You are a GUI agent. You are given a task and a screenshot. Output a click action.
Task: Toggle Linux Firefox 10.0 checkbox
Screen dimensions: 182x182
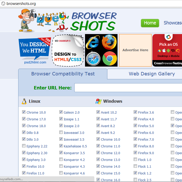[x=24, y=166]
